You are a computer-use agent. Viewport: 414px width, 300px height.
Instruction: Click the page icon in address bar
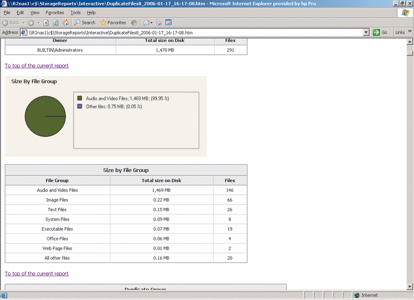(24, 33)
